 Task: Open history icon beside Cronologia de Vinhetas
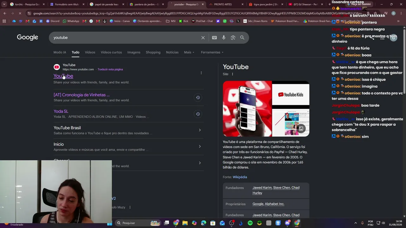pos(198,98)
